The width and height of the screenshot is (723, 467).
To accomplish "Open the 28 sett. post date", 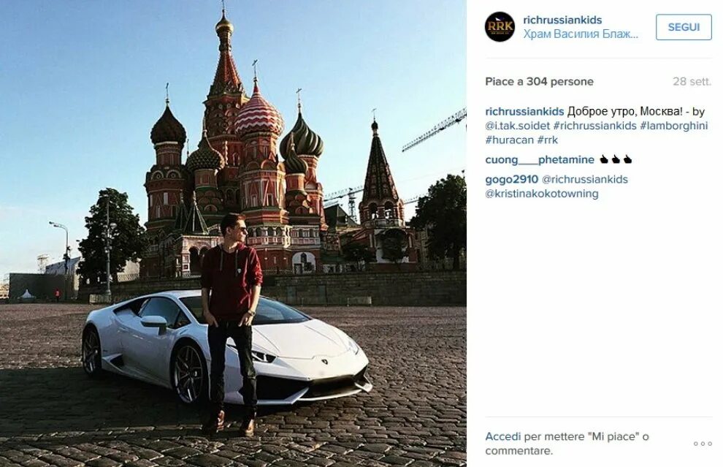I will pyautogui.click(x=692, y=82).
